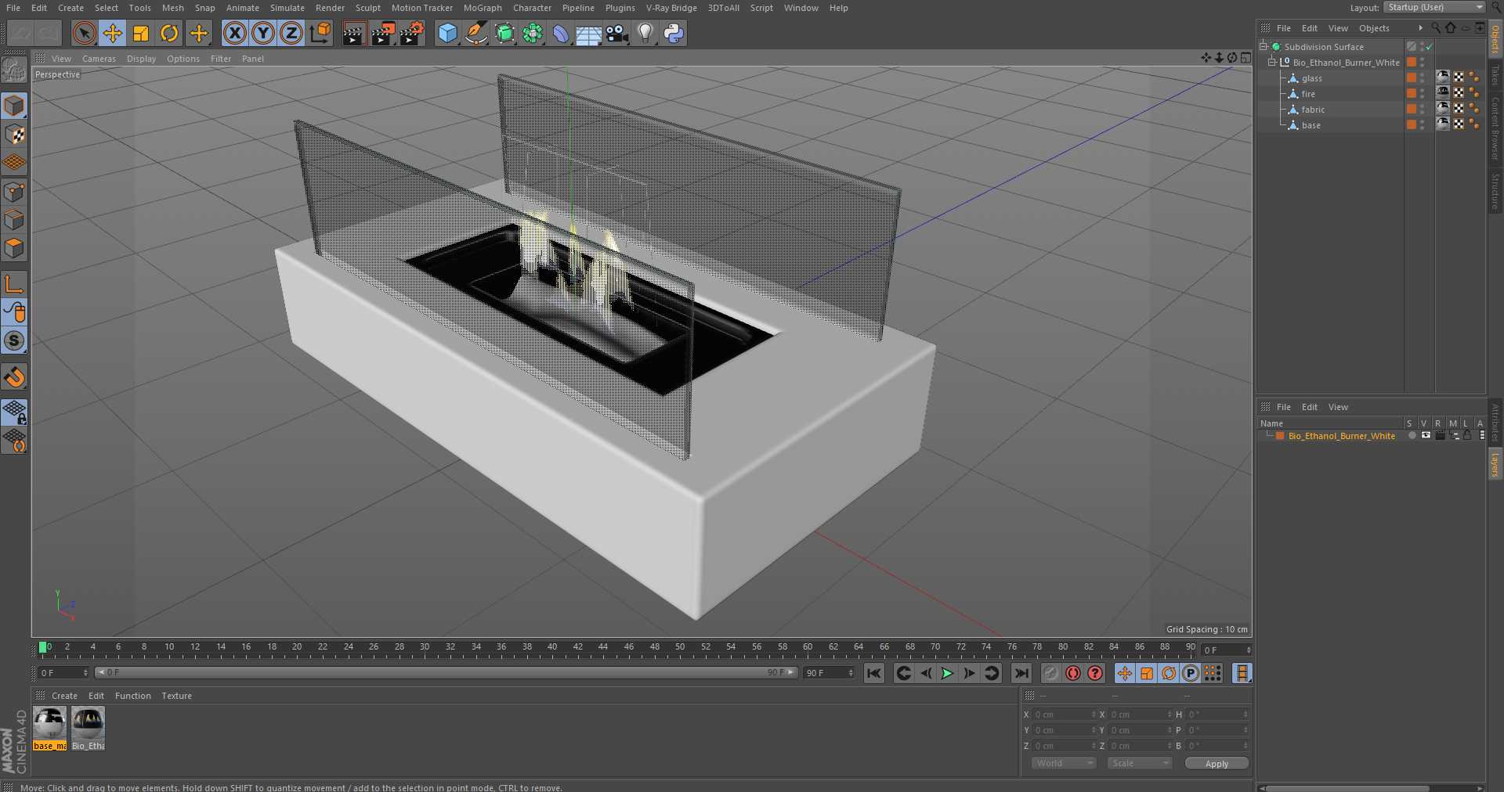Open the Python script icon
This screenshot has width=1504, height=792.
(674, 33)
